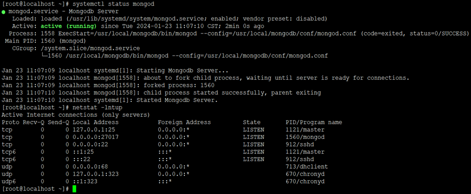Click the tree branch symbol before 1560

tap(44, 56)
